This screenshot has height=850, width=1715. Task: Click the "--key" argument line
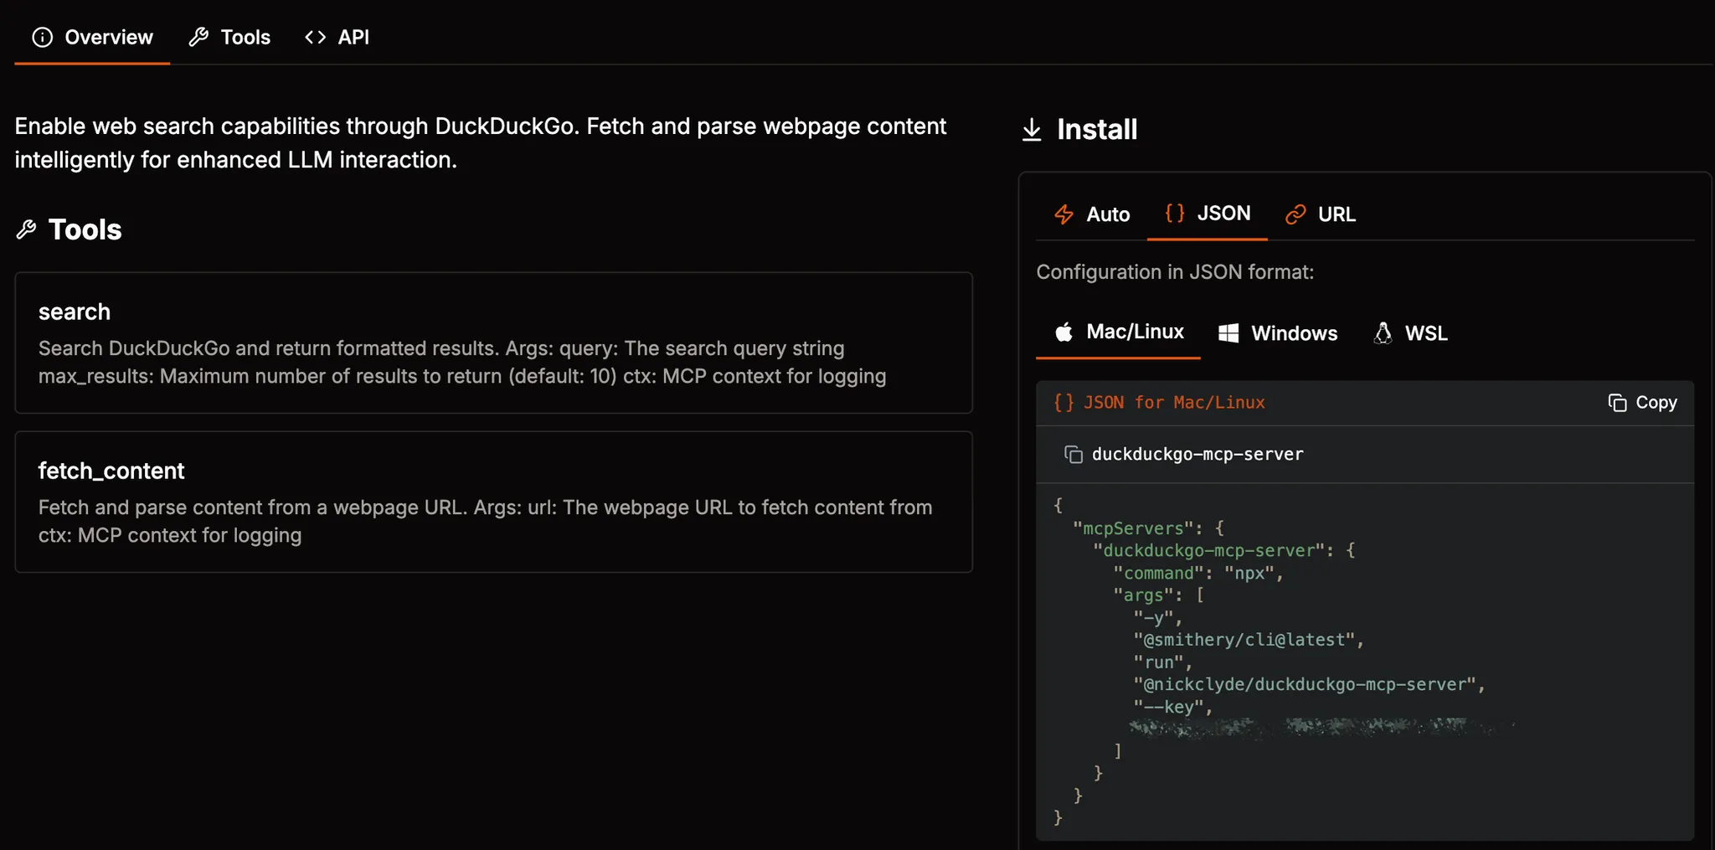(x=1172, y=707)
